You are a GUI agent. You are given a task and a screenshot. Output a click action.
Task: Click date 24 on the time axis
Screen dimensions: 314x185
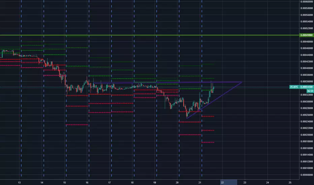click(268, 182)
